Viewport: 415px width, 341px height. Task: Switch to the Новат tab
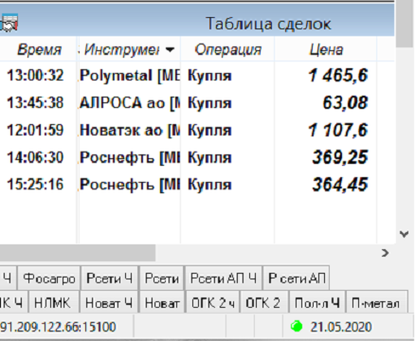[162, 303]
